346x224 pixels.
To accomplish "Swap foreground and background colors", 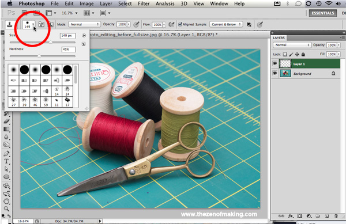I will click(9, 216).
